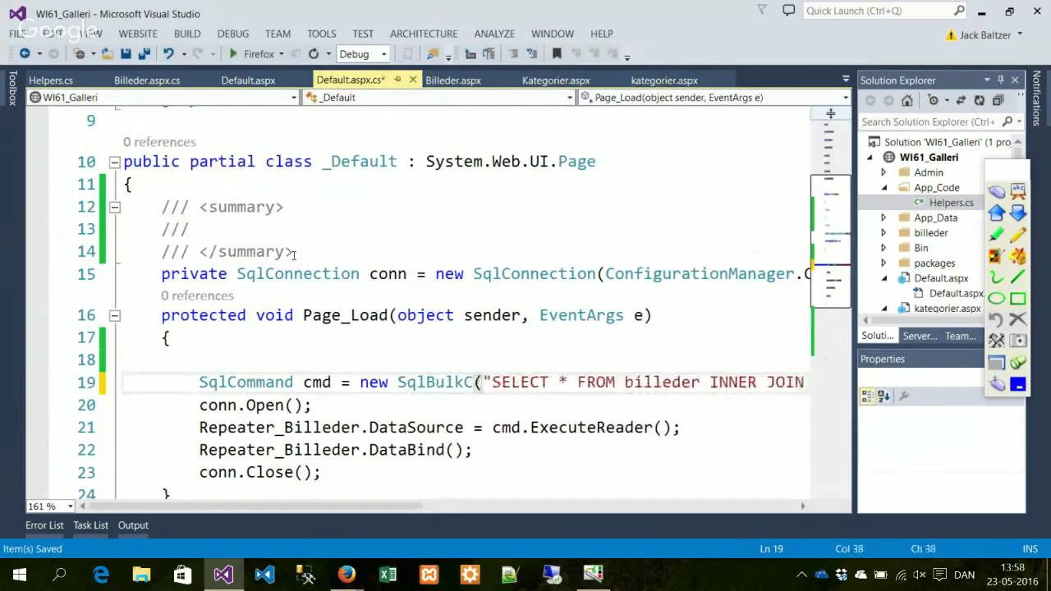Image resolution: width=1051 pixels, height=591 pixels.
Task: Click the Home icon in Solution Explorer
Action: coord(906,100)
